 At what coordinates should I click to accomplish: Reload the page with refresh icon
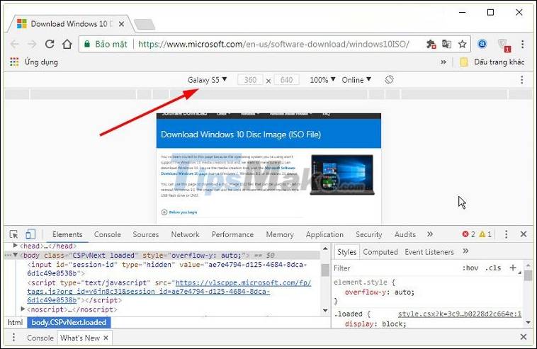[50, 44]
